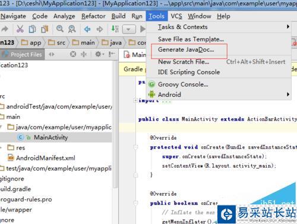Click the Tools menu header
Screen dimensions: 297x224
click(x=157, y=16)
